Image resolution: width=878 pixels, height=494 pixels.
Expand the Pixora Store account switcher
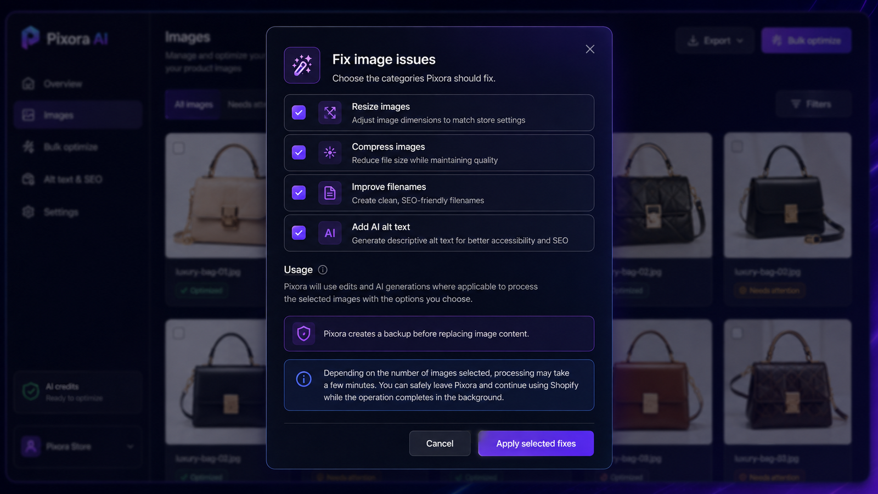coord(78,446)
